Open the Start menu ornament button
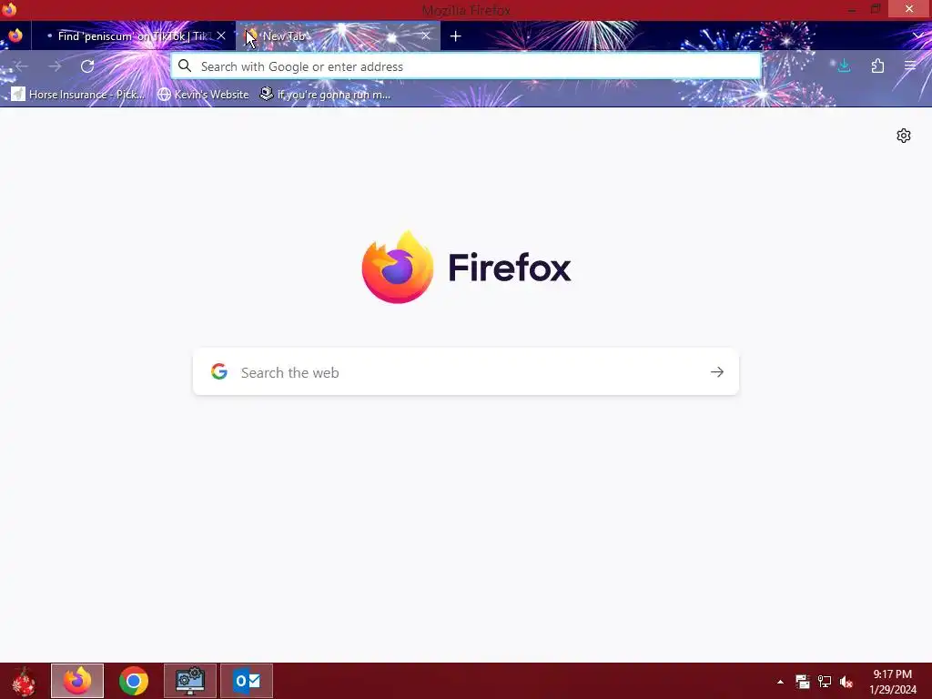Viewport: 932px width, 699px height. click(24, 681)
